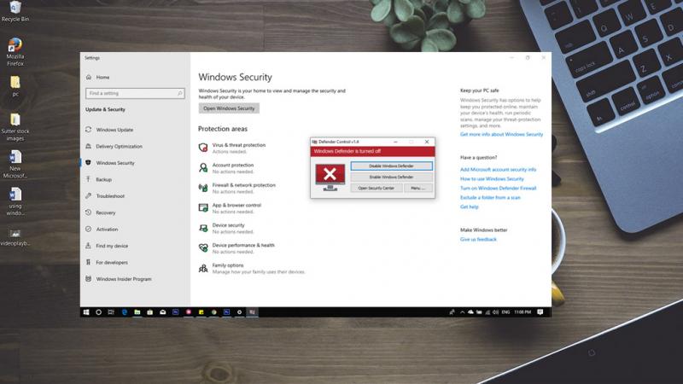This screenshot has height=384, width=683.
Task: Click Enable Windows Defender button
Action: click(x=391, y=177)
